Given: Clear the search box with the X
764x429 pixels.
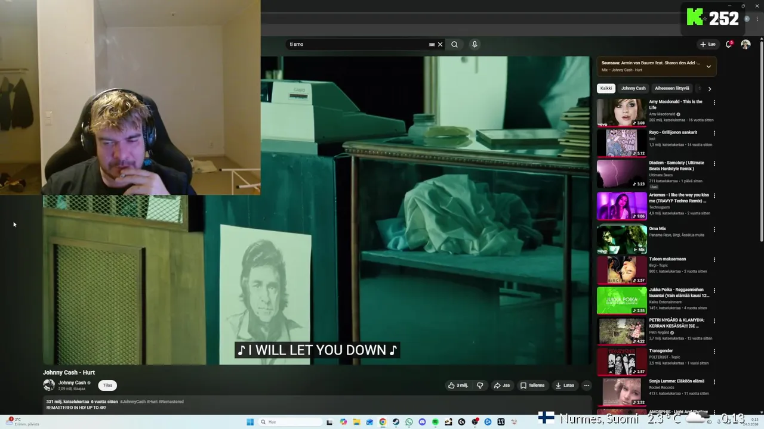Looking at the screenshot, I should [440, 44].
